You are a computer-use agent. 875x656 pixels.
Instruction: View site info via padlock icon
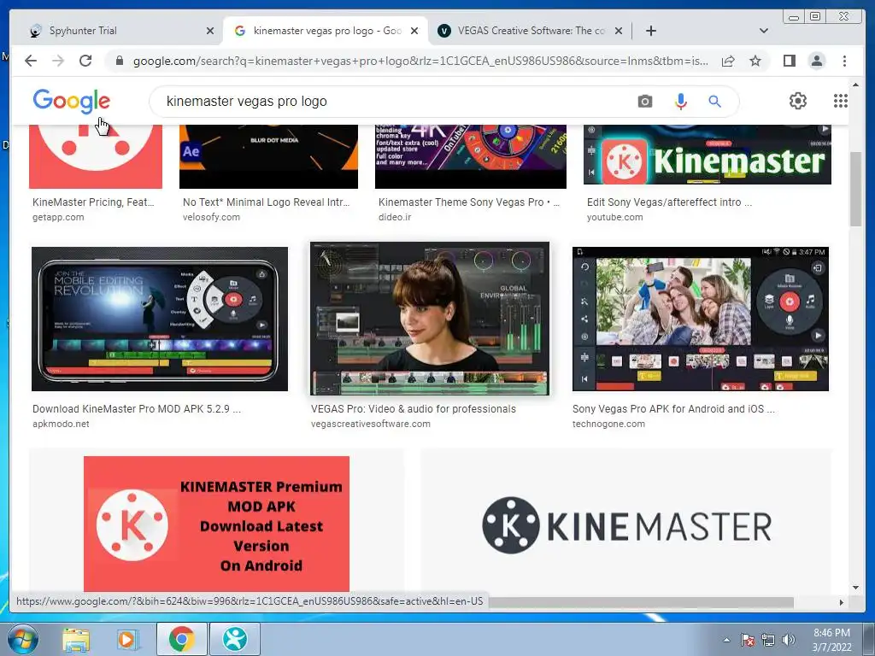click(x=120, y=61)
